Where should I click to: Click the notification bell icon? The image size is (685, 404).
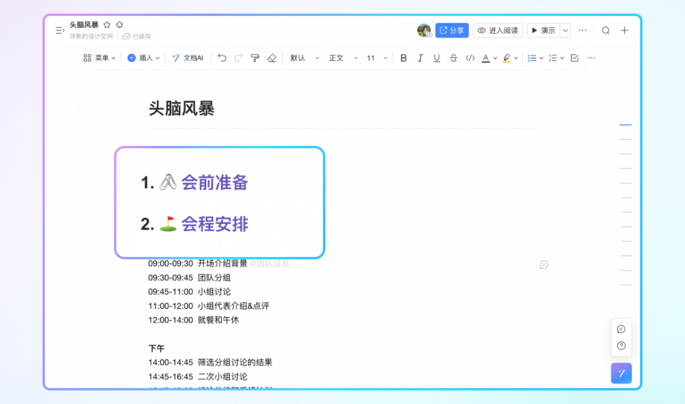120,25
